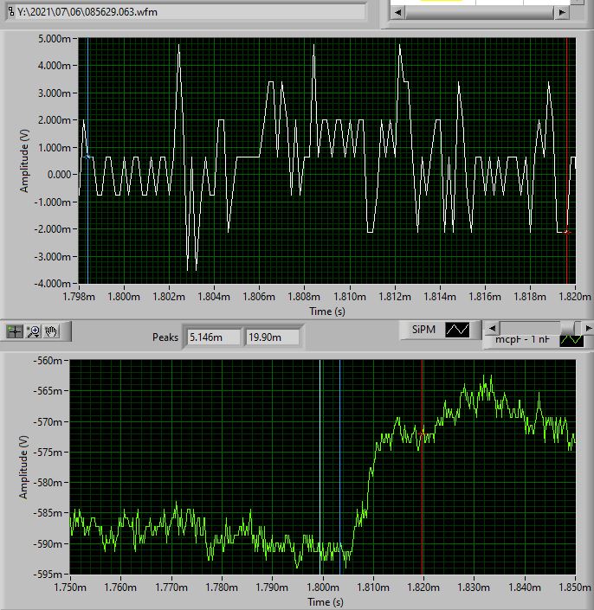Click the legend scrollbar left arrow
Viewport: 594px width, 610px height.
pos(492,328)
